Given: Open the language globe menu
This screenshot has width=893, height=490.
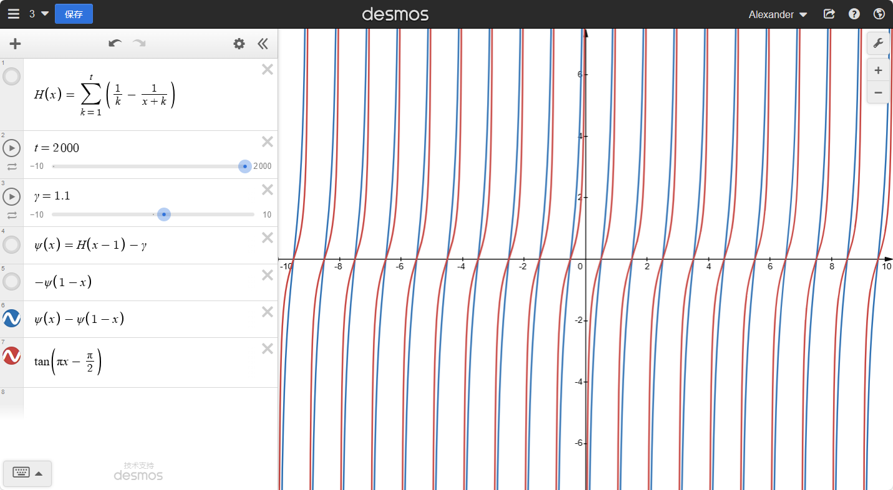Looking at the screenshot, I should (x=879, y=14).
